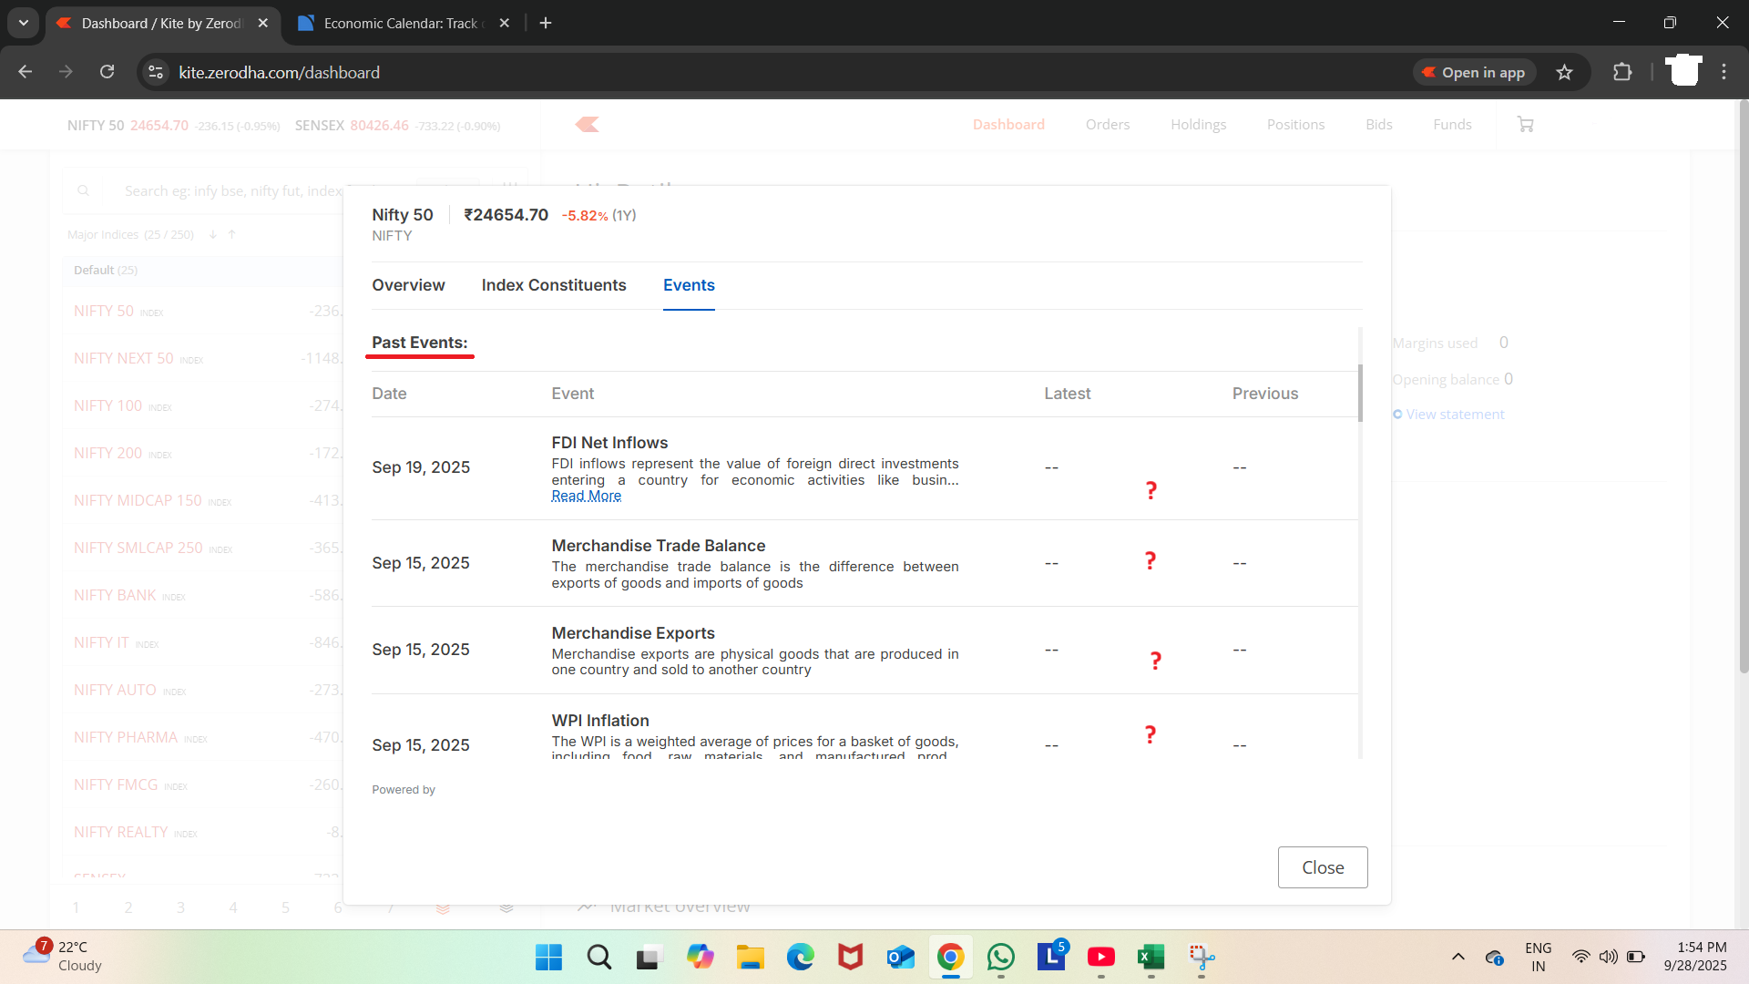Screen dimensions: 1749x984
Task: Switch to Economic Calendar browser tab
Action: pyautogui.click(x=401, y=24)
